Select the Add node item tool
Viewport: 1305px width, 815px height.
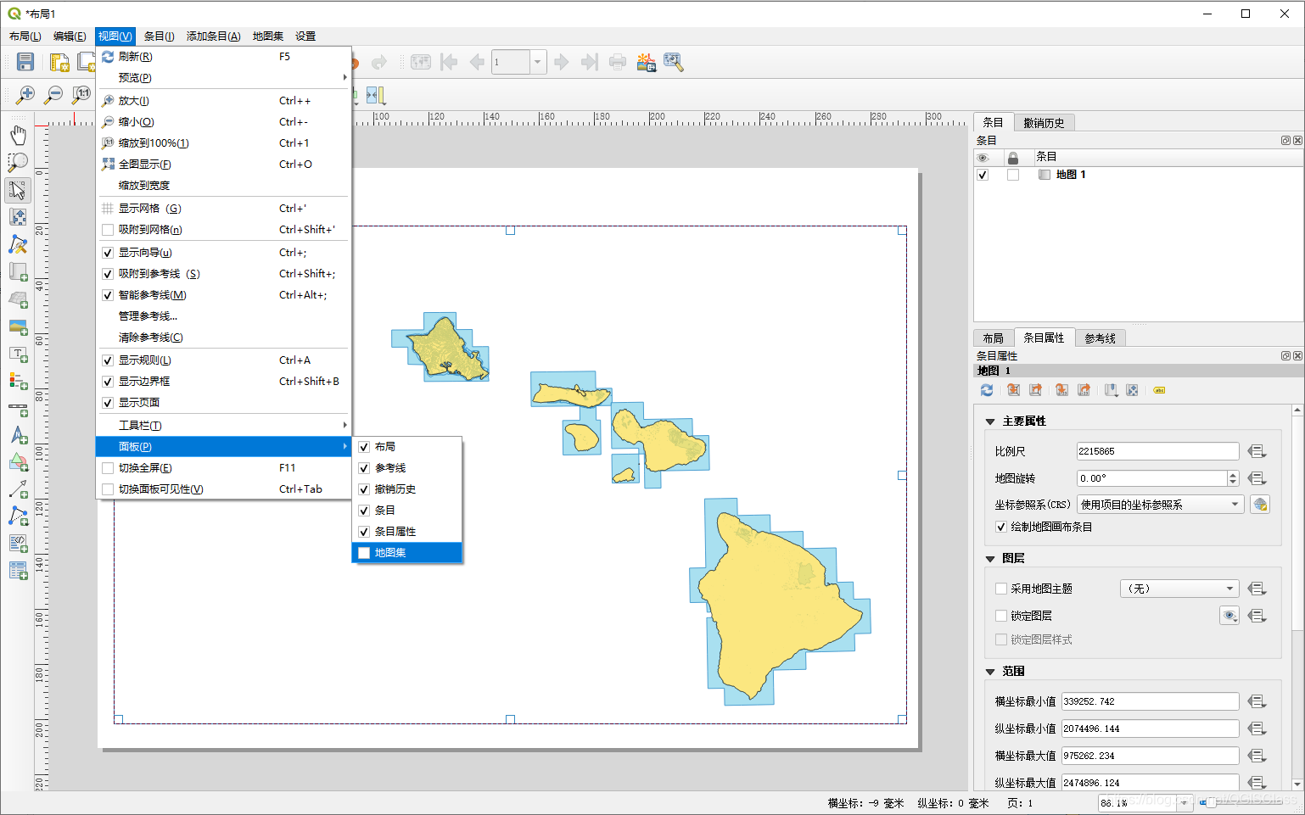coord(18,516)
